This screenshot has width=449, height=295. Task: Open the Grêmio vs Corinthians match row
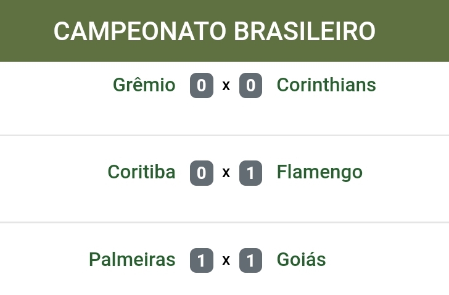point(407,99)
